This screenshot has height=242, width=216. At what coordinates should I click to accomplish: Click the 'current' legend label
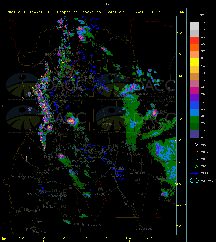pyautogui.click(x=207, y=180)
